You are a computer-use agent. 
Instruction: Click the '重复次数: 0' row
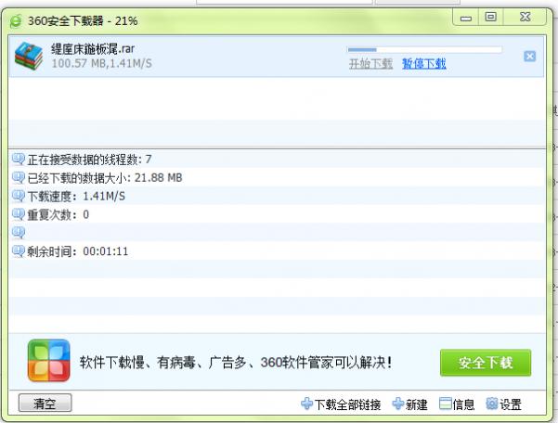[278, 214]
